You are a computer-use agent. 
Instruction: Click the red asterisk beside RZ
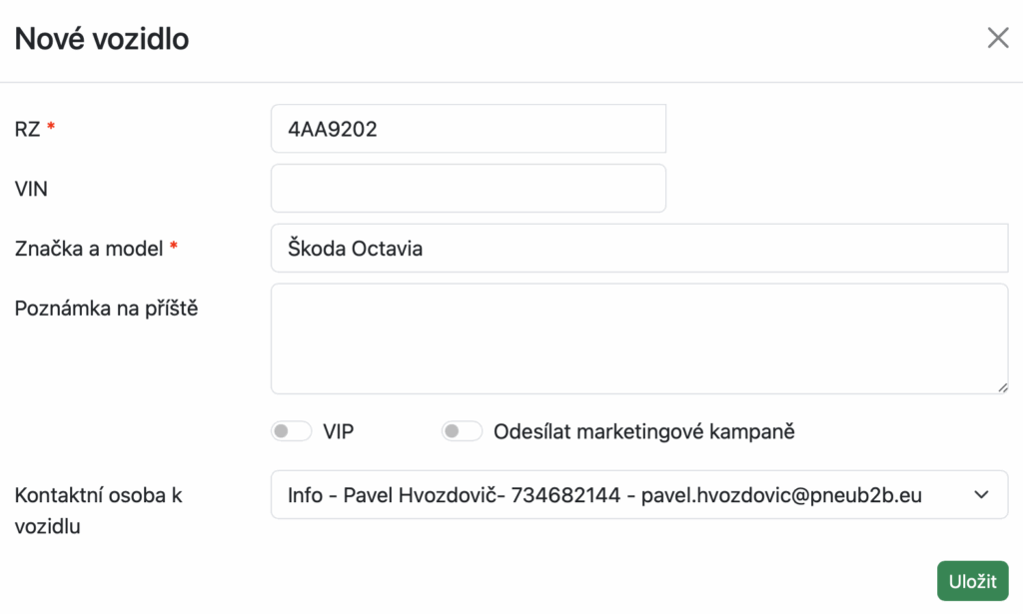coord(51,128)
